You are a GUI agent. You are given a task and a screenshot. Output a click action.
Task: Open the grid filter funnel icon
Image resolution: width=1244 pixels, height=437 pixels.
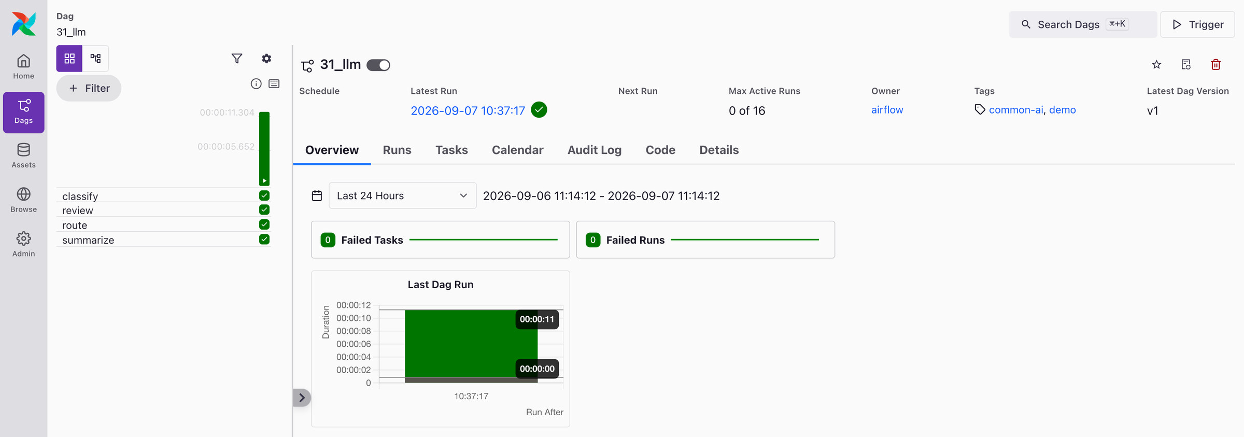pyautogui.click(x=237, y=59)
